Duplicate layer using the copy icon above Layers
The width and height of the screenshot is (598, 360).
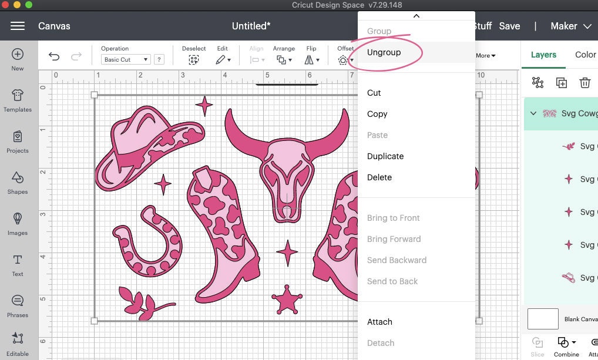click(x=561, y=83)
